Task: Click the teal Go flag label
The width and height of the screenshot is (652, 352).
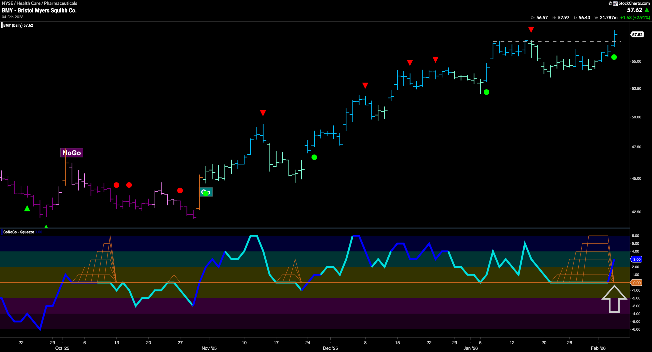Action: coord(206,192)
